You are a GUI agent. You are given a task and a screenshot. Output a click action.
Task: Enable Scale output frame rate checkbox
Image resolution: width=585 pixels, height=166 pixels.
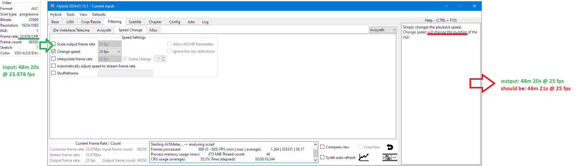(54, 44)
